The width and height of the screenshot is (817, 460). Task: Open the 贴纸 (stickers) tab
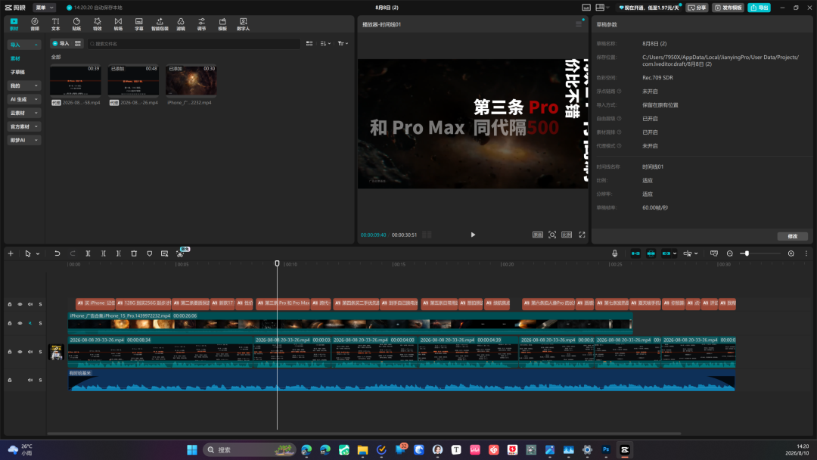(76, 24)
